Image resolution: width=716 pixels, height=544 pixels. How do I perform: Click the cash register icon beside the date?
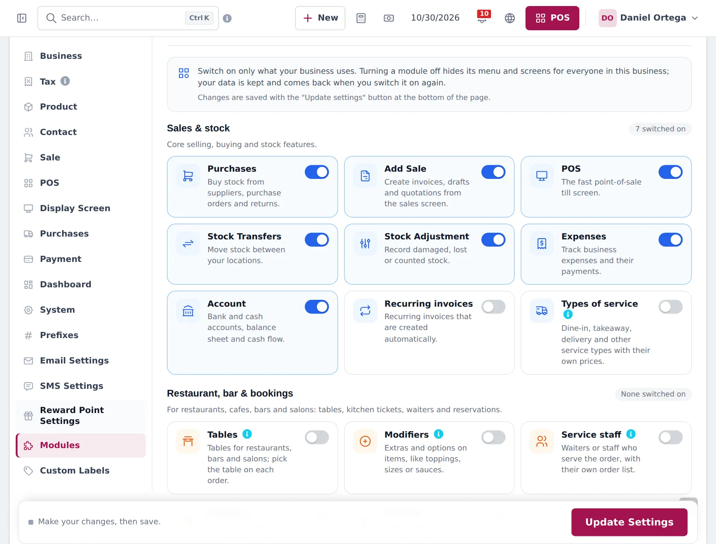pos(389,18)
